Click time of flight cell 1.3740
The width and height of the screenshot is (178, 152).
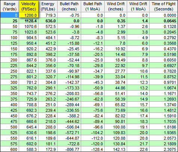click(x=164, y=105)
